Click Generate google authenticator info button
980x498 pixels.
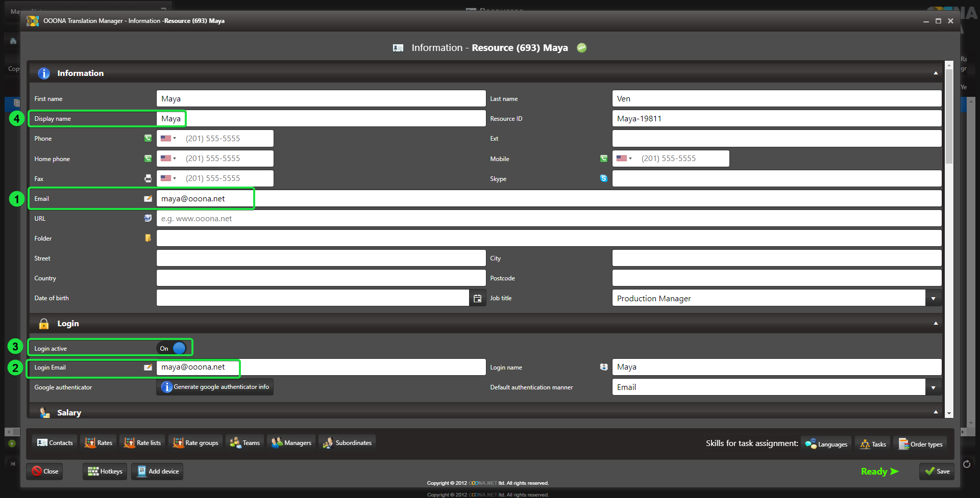click(x=215, y=387)
